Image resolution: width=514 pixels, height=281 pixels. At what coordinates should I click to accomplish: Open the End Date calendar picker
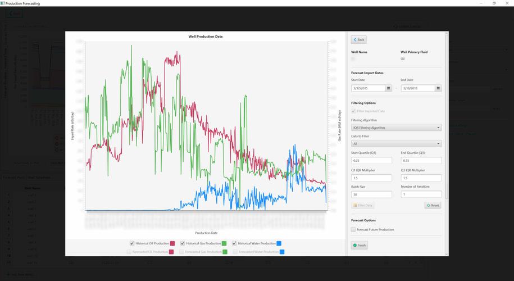(438, 88)
